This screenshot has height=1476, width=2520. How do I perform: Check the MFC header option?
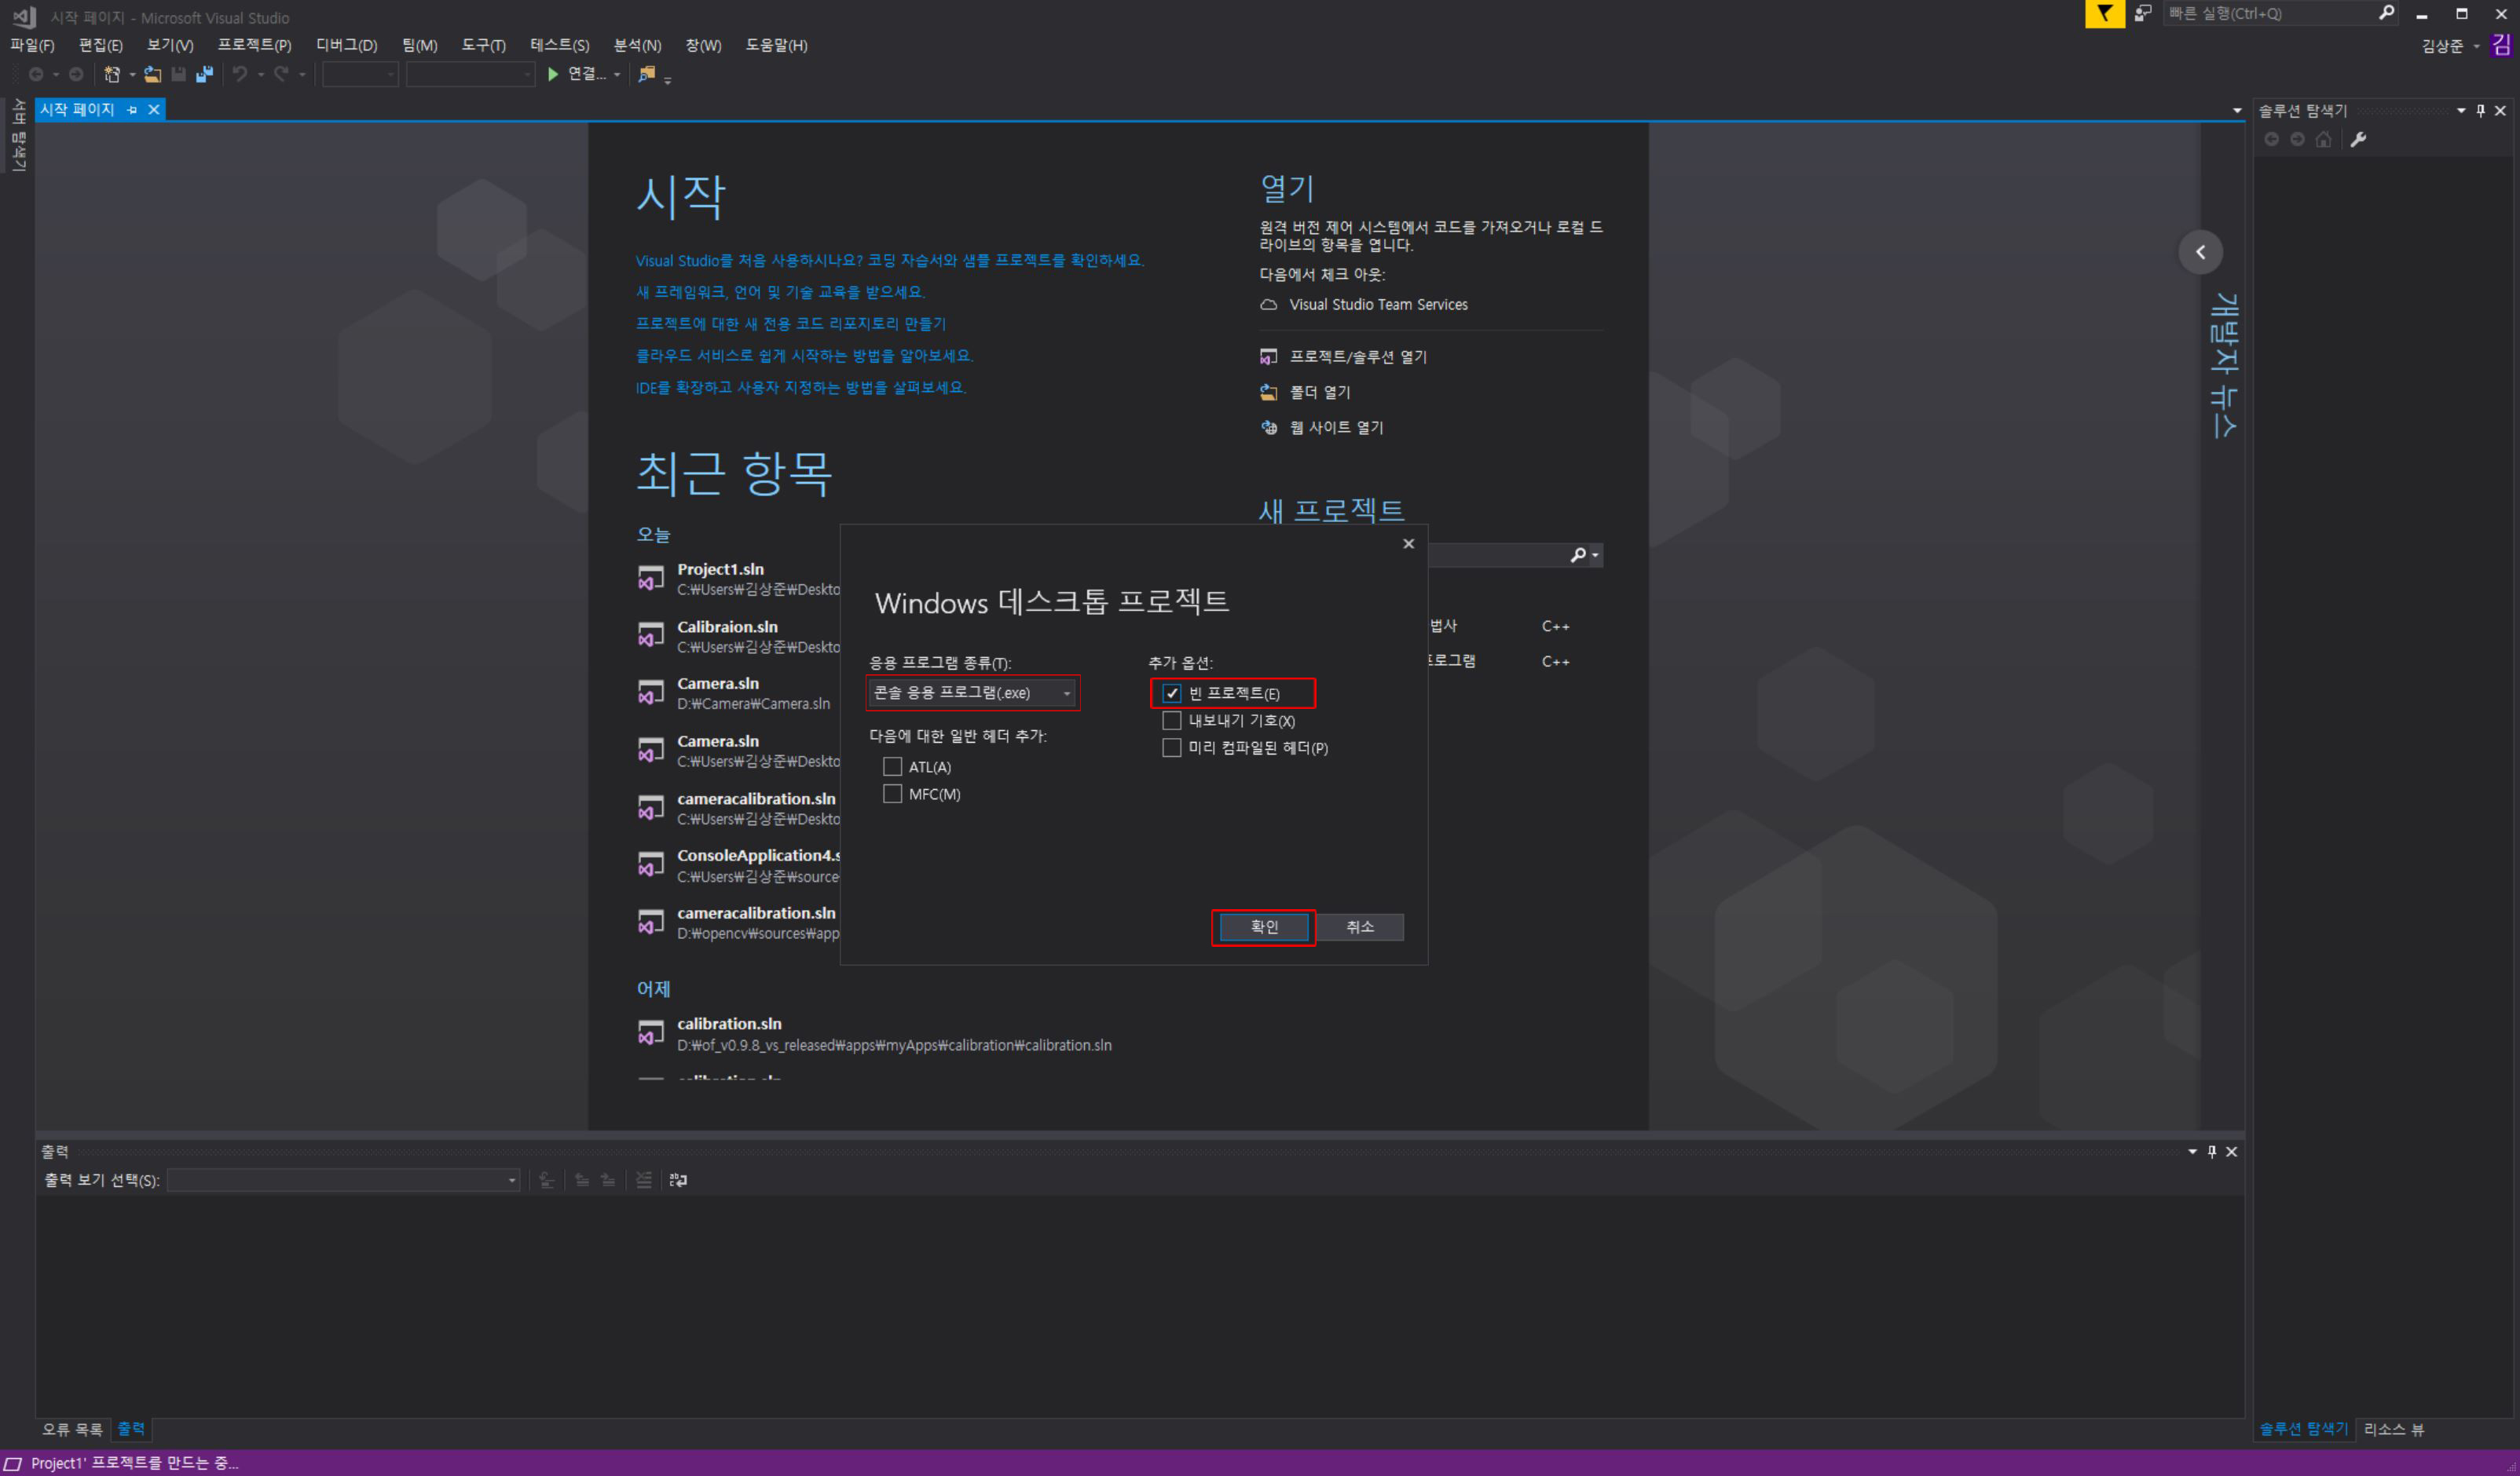892,795
